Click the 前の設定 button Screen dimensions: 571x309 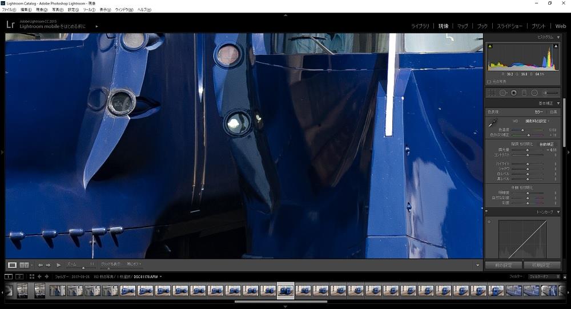click(x=503, y=265)
